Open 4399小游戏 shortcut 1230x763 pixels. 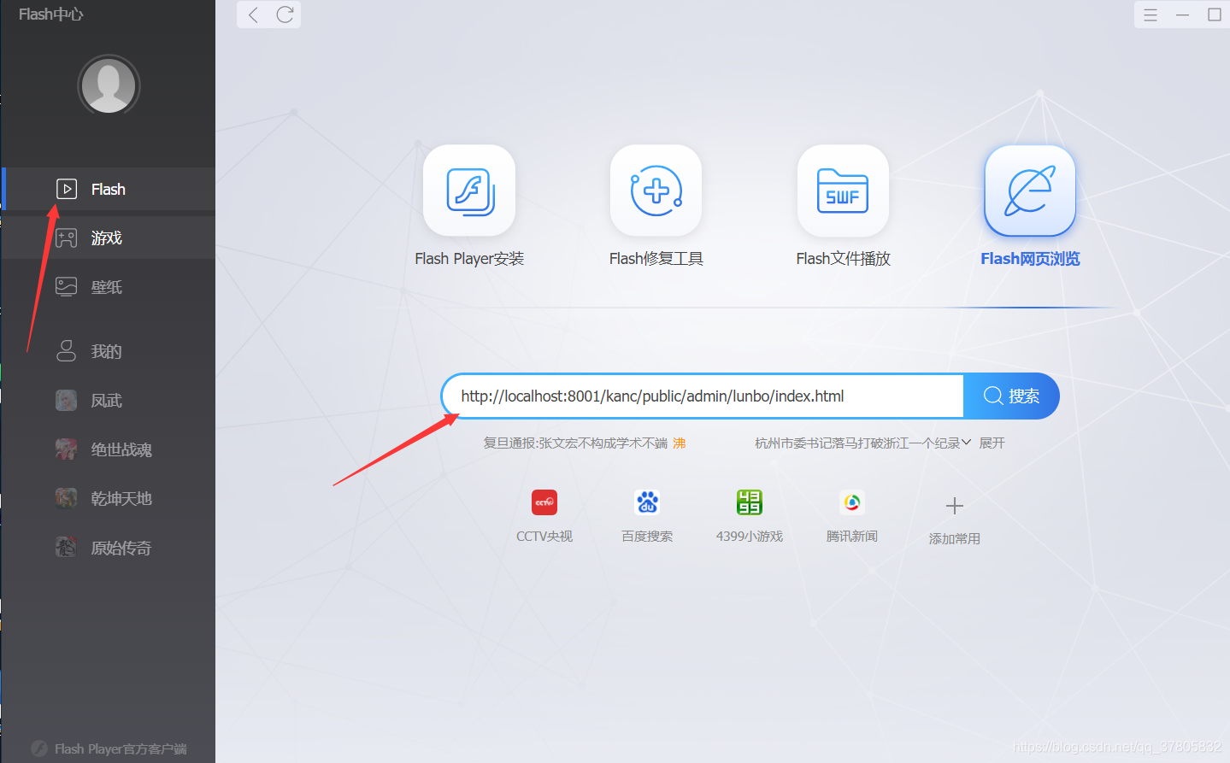750,516
